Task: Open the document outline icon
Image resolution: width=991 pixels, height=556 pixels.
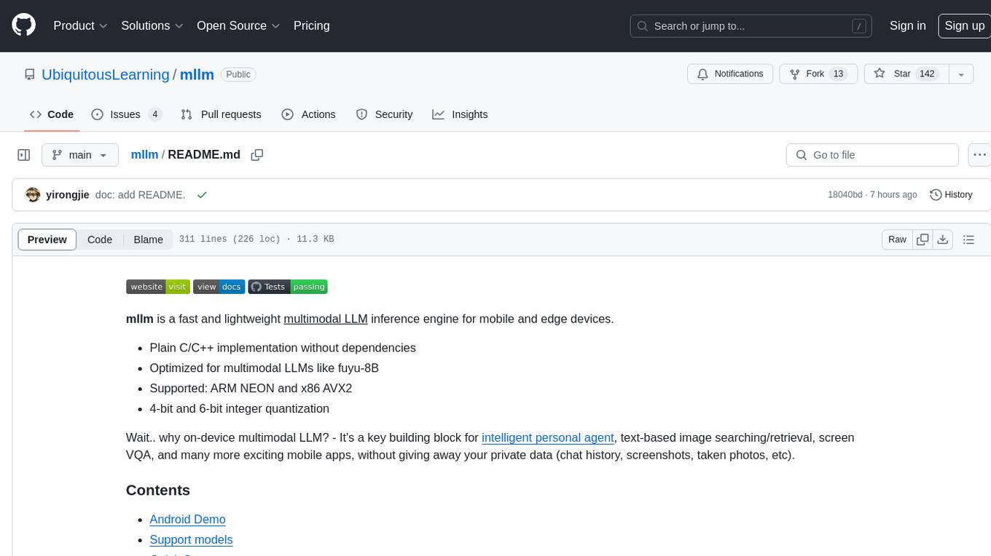Action: pyautogui.click(x=968, y=239)
